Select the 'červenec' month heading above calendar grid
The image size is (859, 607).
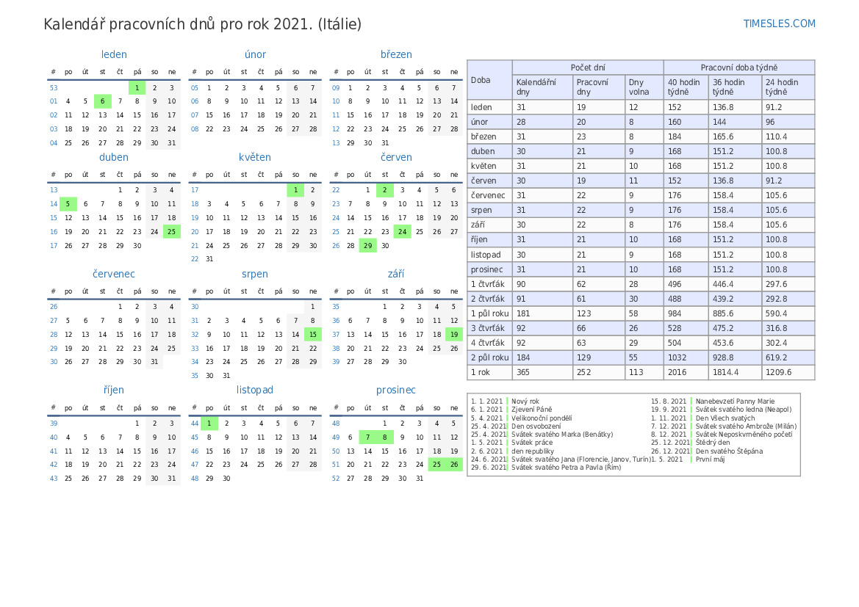(114, 274)
